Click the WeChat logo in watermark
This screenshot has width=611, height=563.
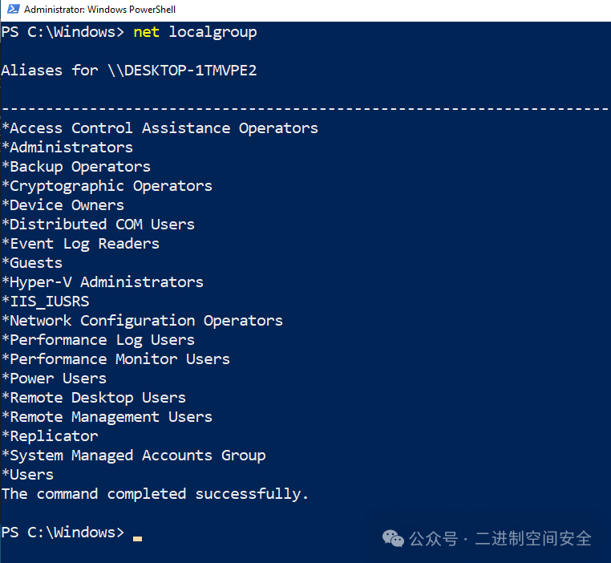click(393, 538)
